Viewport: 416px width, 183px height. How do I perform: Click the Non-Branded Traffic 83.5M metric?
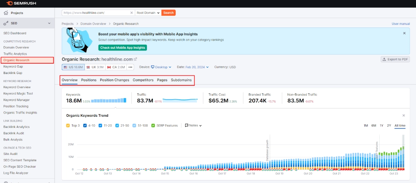pyautogui.click(x=296, y=101)
